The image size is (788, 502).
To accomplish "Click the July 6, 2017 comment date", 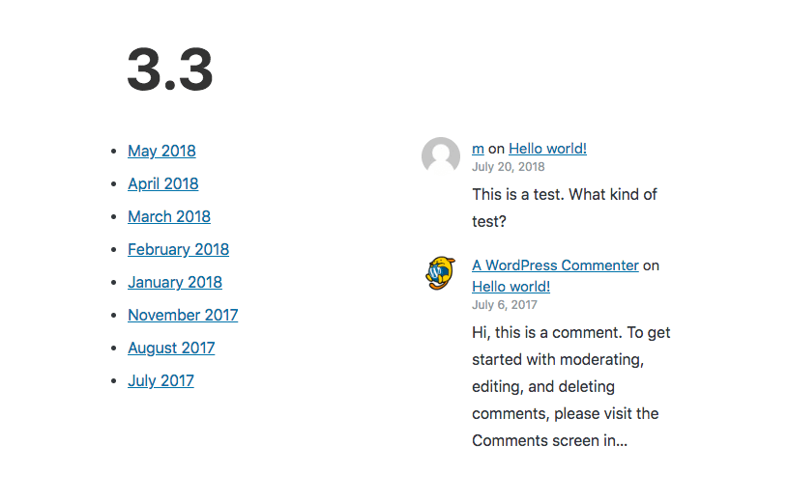I will pyautogui.click(x=505, y=305).
